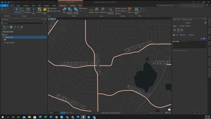Open Windows Start menu
This screenshot has height=119, width=211.
(x=3, y=117)
